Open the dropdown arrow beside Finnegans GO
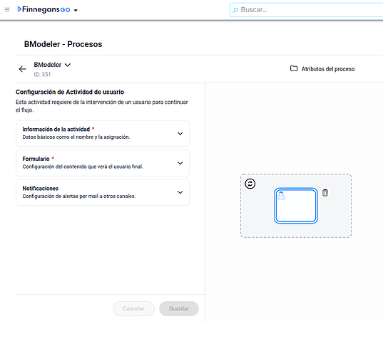Image resolution: width=383 pixels, height=356 pixels. [x=76, y=10]
